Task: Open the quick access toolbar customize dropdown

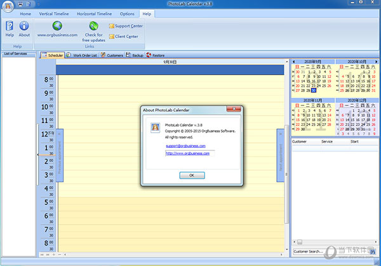Action: [38, 4]
